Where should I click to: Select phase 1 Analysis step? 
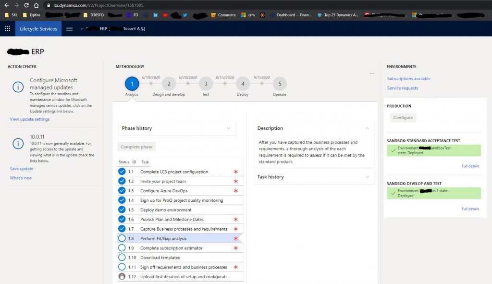coord(132,84)
